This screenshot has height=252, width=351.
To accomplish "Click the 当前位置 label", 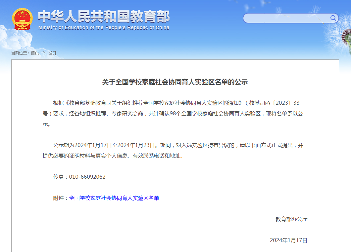I will [x=20, y=53].
